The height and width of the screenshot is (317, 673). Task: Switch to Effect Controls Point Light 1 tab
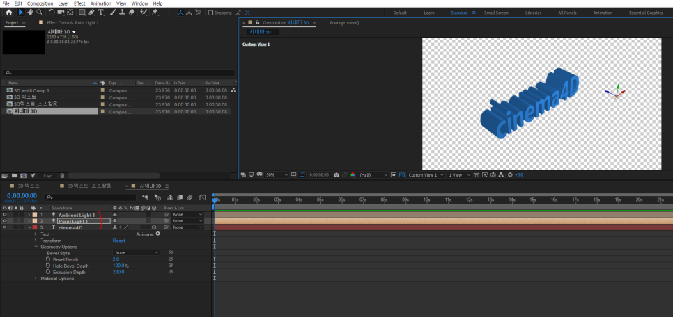click(x=72, y=23)
